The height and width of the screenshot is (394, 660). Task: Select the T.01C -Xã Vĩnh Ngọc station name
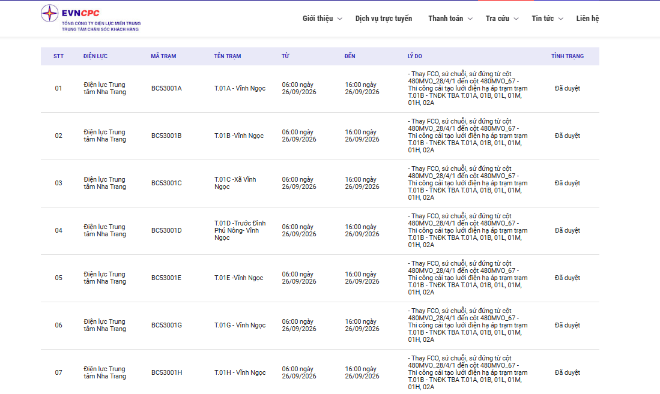[x=235, y=183]
